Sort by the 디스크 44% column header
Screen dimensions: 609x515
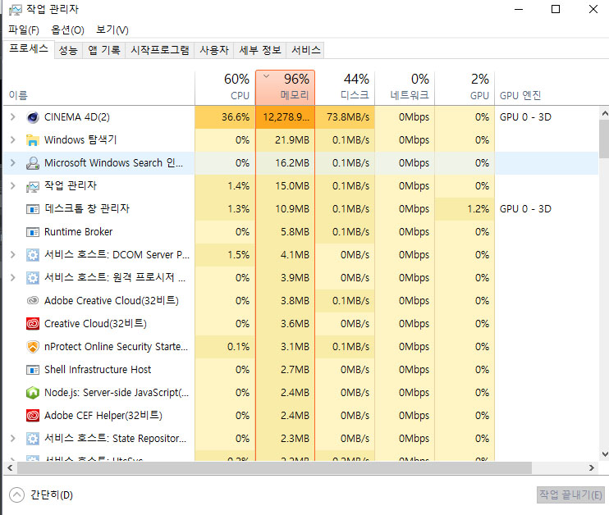coord(345,88)
